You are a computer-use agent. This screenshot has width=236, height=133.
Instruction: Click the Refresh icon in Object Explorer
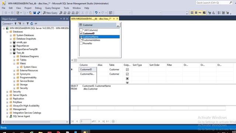[32, 24]
